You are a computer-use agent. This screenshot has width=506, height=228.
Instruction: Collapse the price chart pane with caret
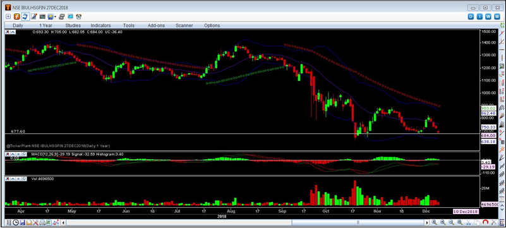13,32
